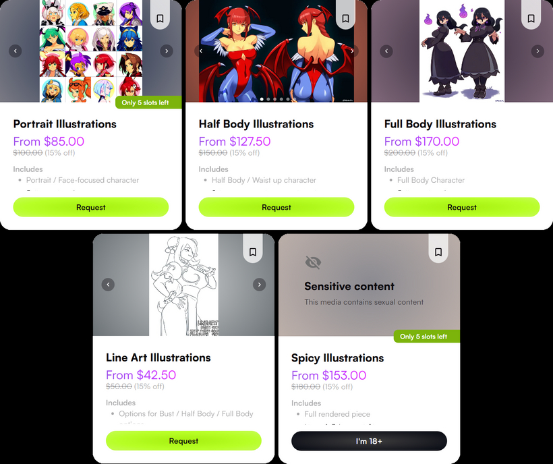The image size is (553, 464).
Task: Bookmark the Spicy Illustrations card
Action: point(438,252)
